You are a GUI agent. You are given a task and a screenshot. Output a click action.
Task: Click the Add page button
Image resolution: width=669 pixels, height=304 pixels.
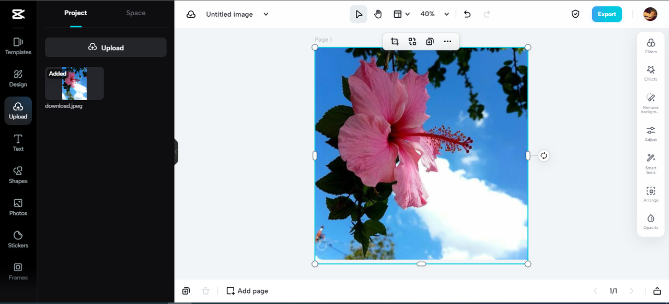pos(248,291)
